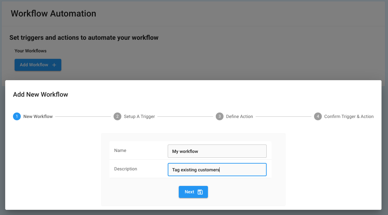
Task: Go to the New Workflow step label
Action: [x=38, y=116]
